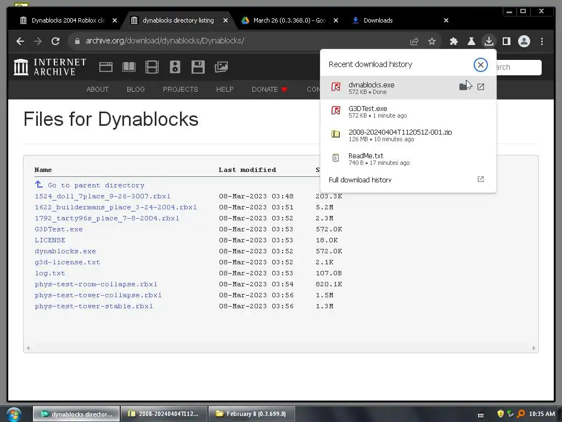Viewport: 562px width, 422px height.
Task: Close the Recent download history popup
Action: point(481,65)
